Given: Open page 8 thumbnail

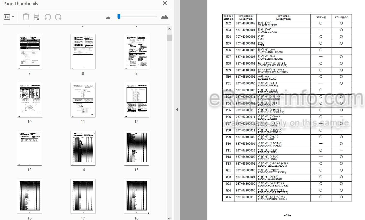Looking at the screenshot, I should point(83,52).
